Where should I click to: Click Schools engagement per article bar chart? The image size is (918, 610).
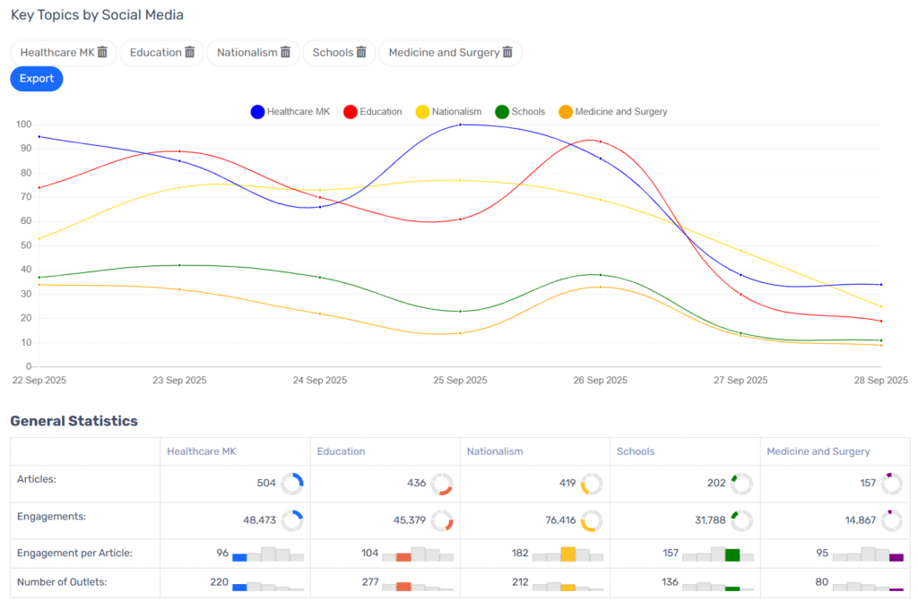pyautogui.click(x=717, y=554)
